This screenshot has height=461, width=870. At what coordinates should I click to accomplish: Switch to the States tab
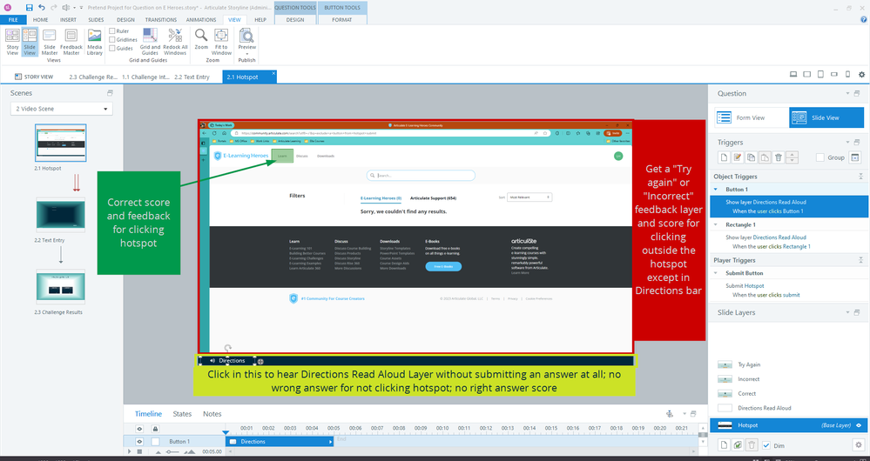182,414
